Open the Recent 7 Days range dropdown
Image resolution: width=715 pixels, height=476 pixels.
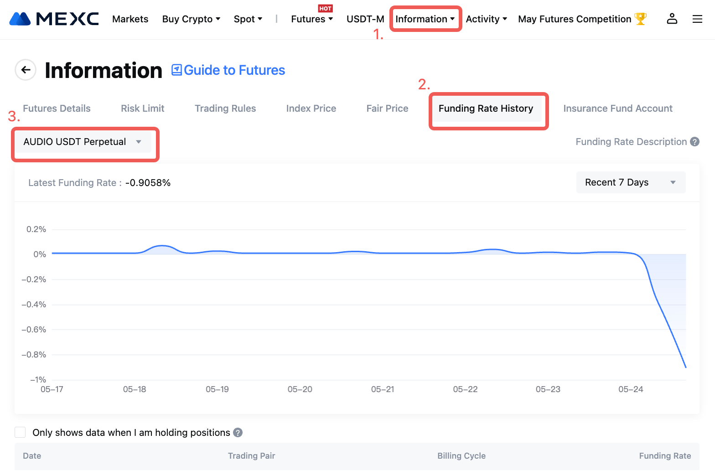[x=631, y=182]
